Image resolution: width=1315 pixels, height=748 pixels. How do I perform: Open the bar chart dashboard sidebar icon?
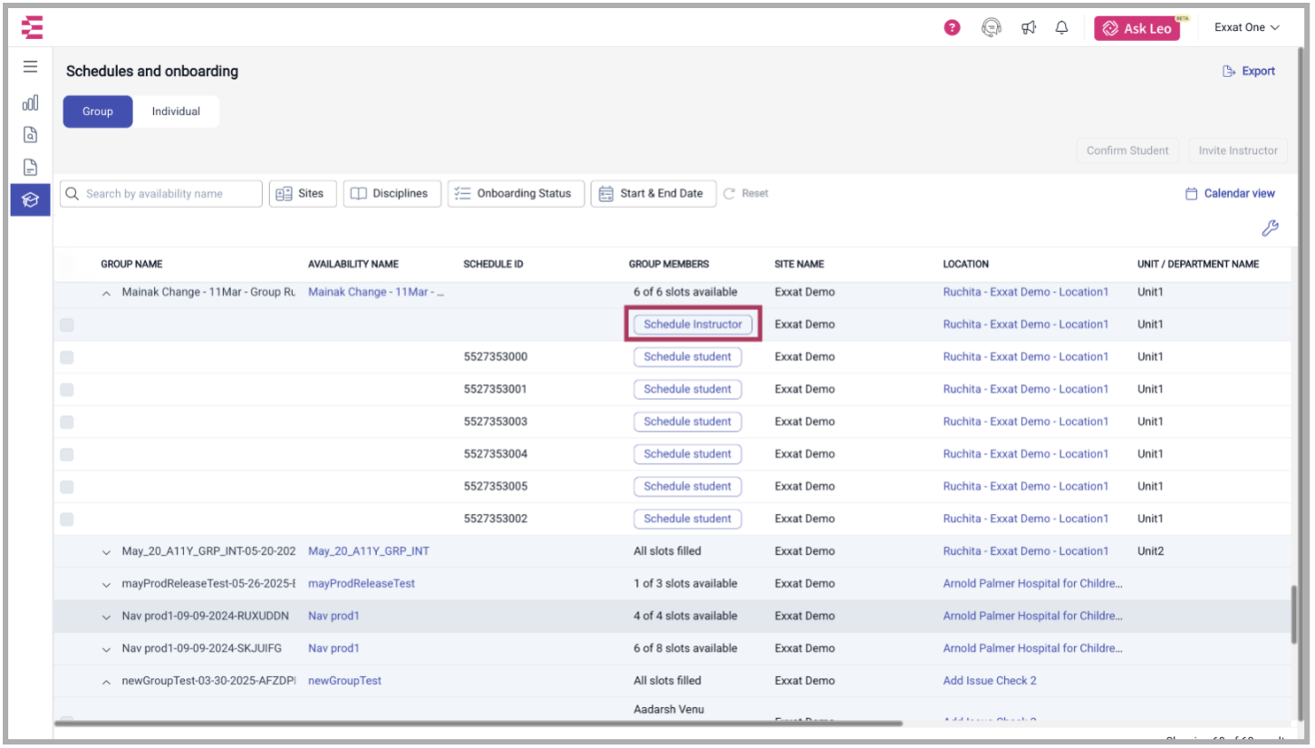pyautogui.click(x=31, y=102)
